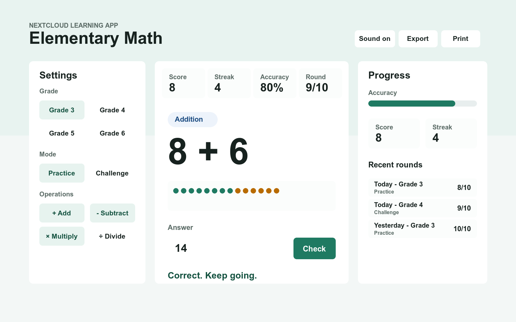
Task: Toggle the - Subtract operation
Action: (112, 213)
